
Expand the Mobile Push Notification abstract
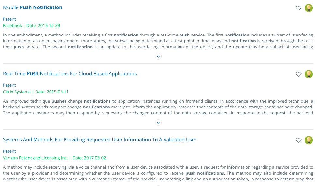point(158,56)
